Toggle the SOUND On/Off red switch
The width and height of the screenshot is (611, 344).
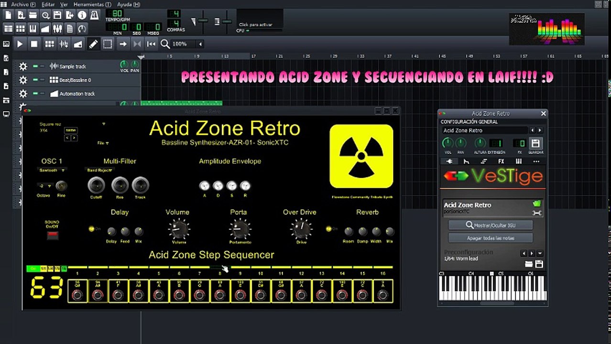click(x=52, y=235)
